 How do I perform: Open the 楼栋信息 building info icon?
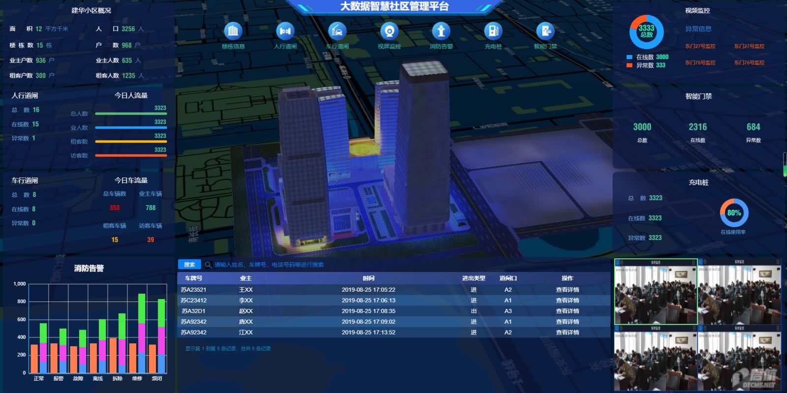[233, 31]
